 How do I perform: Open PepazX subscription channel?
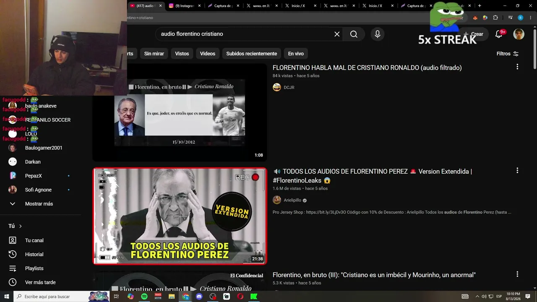(34, 176)
